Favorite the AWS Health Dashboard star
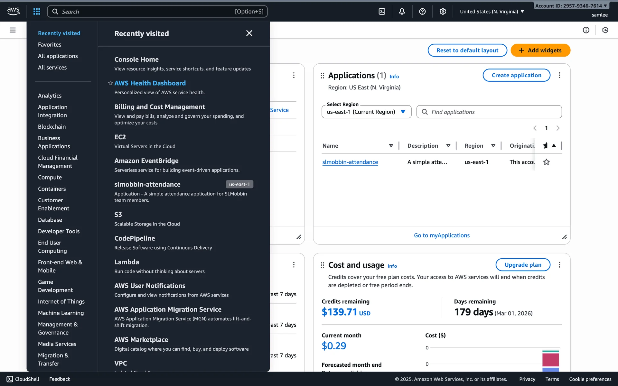This screenshot has width=618, height=386. coord(110,83)
